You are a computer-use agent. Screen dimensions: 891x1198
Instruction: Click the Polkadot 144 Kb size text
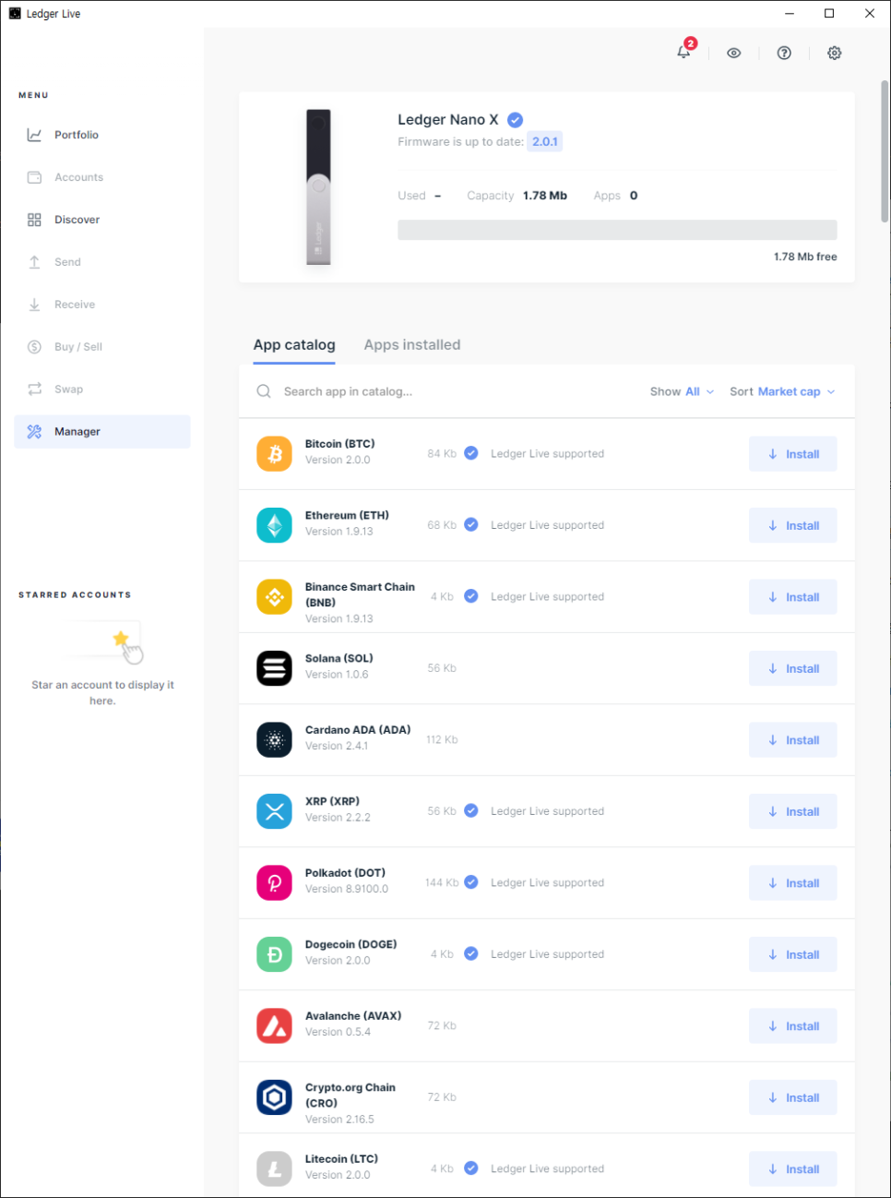[442, 882]
